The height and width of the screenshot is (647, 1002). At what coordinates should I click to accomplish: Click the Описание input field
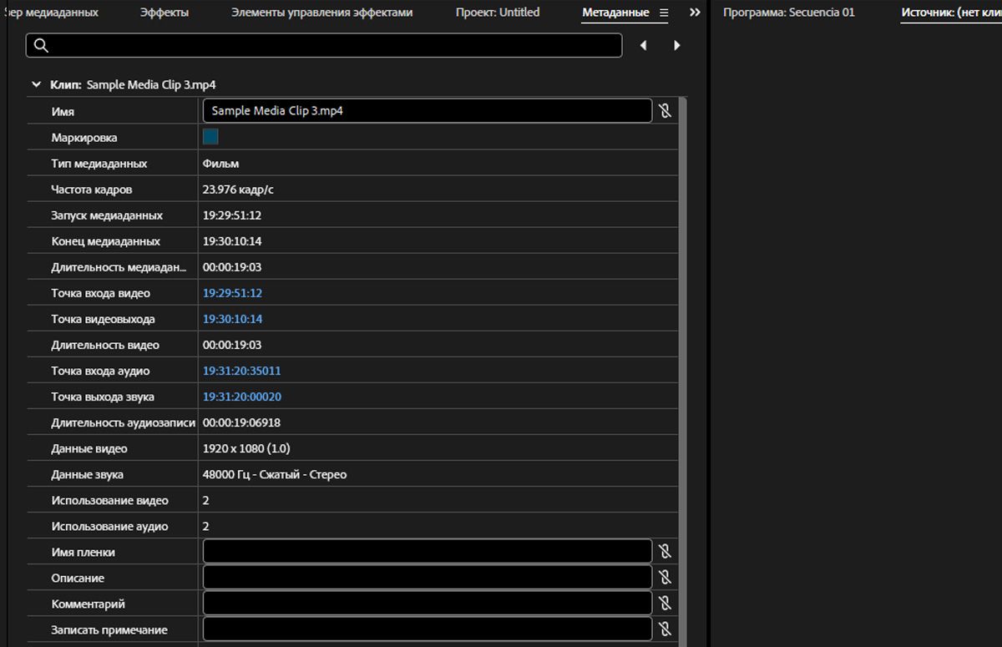(427, 578)
